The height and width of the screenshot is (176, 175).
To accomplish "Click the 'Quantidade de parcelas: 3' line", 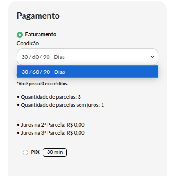I will [x=49, y=97].
